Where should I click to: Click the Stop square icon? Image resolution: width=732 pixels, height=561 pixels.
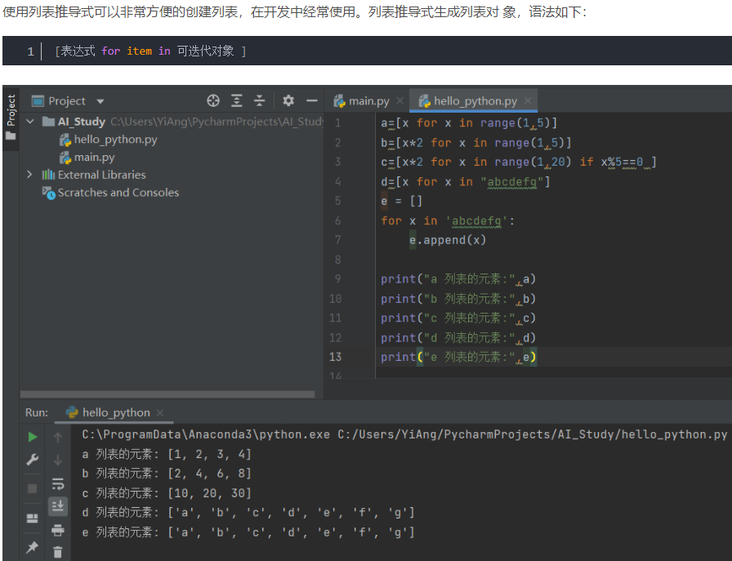[x=32, y=488]
